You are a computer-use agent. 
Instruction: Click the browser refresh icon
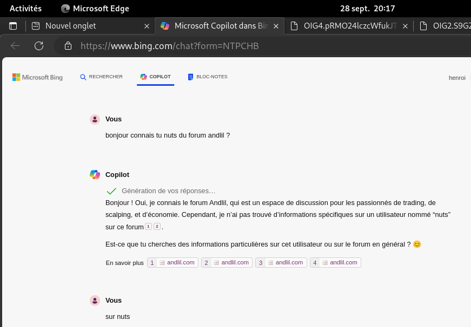39,46
